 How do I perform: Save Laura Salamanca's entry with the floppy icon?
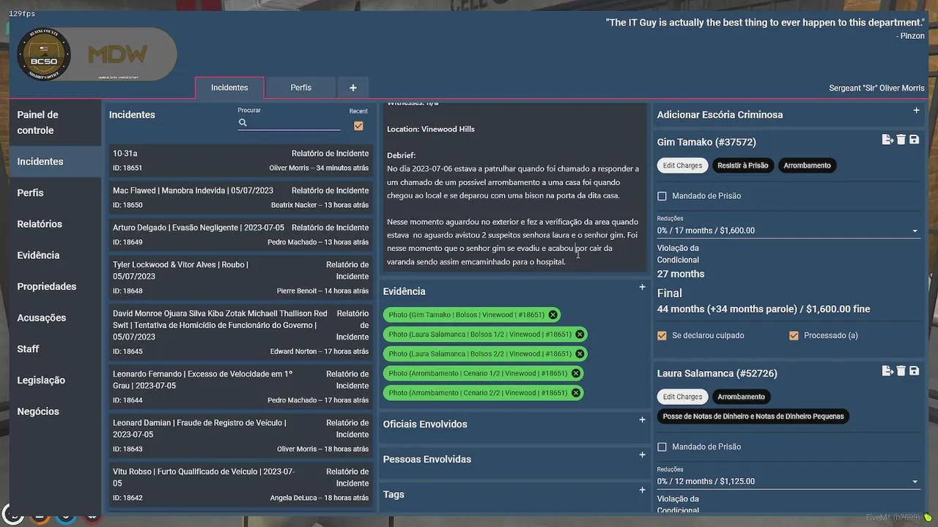click(x=915, y=371)
